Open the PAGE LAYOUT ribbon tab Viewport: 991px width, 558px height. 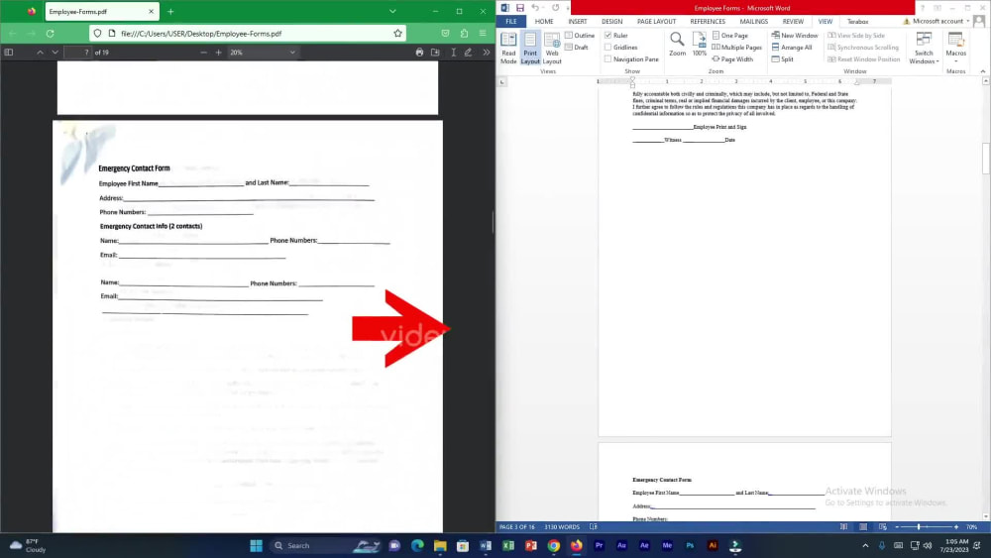click(656, 22)
